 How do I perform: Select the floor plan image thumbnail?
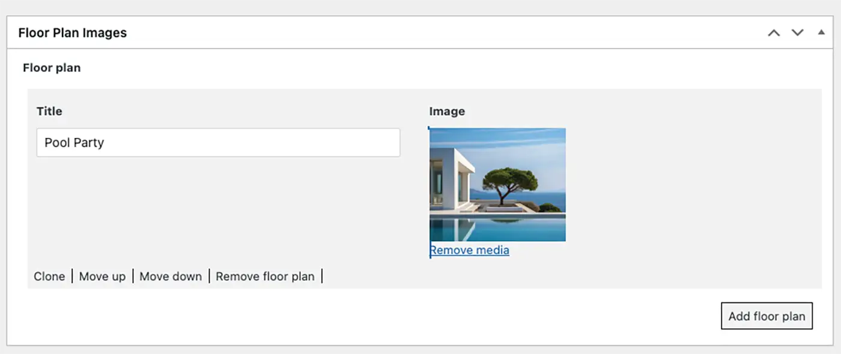click(x=497, y=184)
